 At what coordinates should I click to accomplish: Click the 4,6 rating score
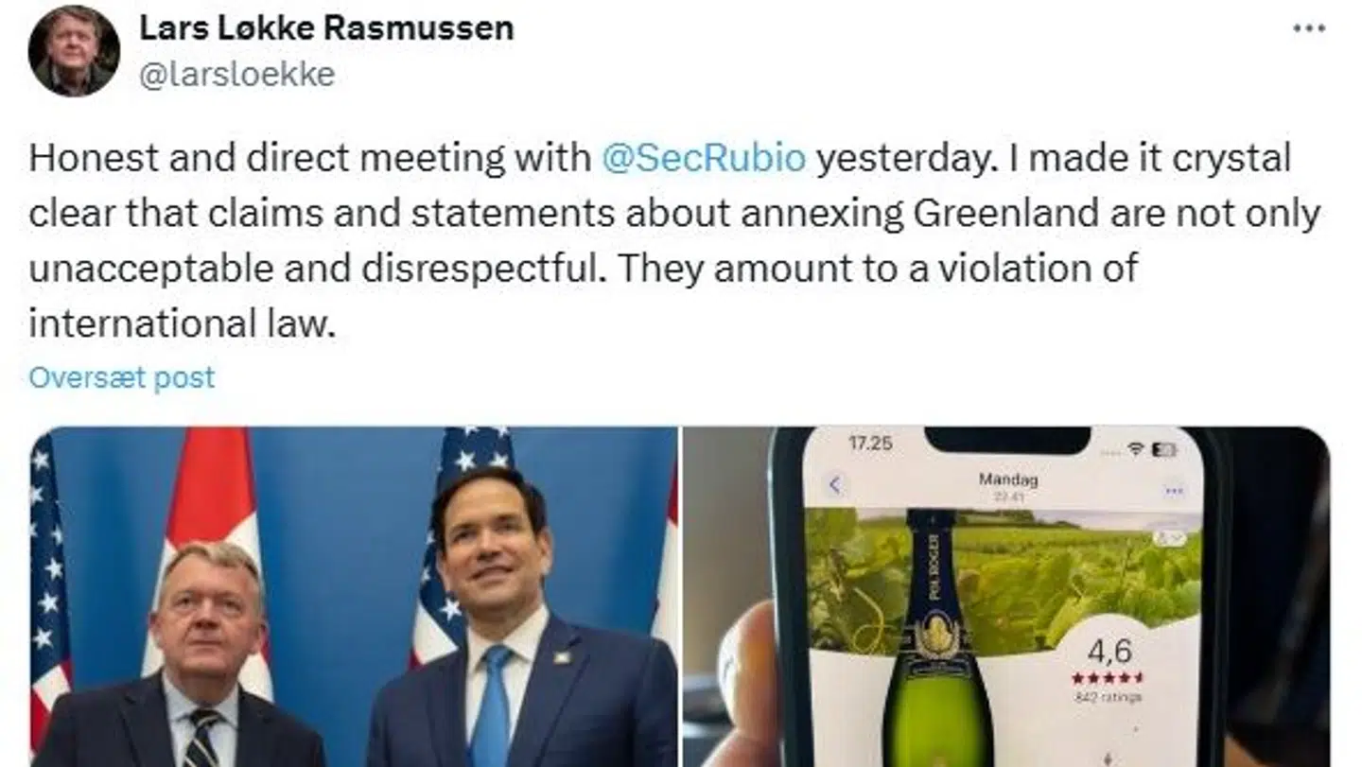tap(1109, 651)
